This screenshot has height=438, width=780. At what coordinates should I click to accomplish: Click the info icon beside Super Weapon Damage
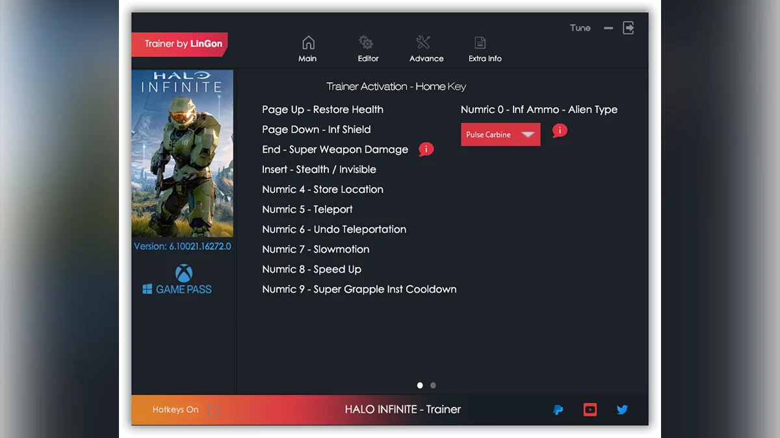[x=426, y=149]
